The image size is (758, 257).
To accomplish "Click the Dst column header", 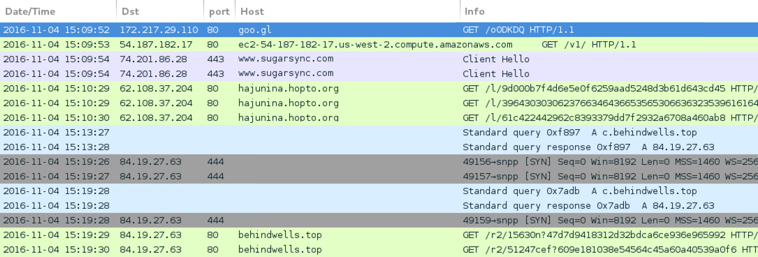I will click(x=160, y=11).
